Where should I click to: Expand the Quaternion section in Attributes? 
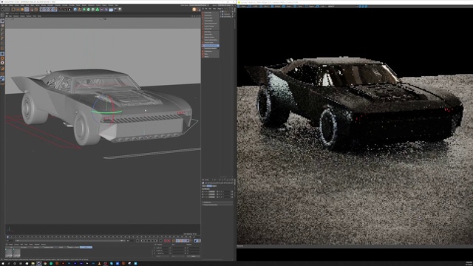[x=217, y=202]
